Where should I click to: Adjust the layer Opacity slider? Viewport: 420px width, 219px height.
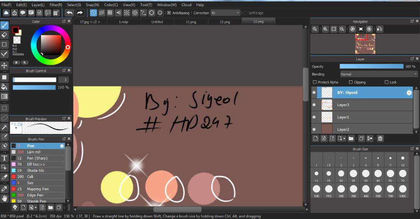[x=371, y=66]
